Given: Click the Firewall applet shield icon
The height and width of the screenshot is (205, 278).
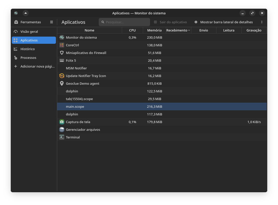Looking at the screenshot, I should (62, 53).
